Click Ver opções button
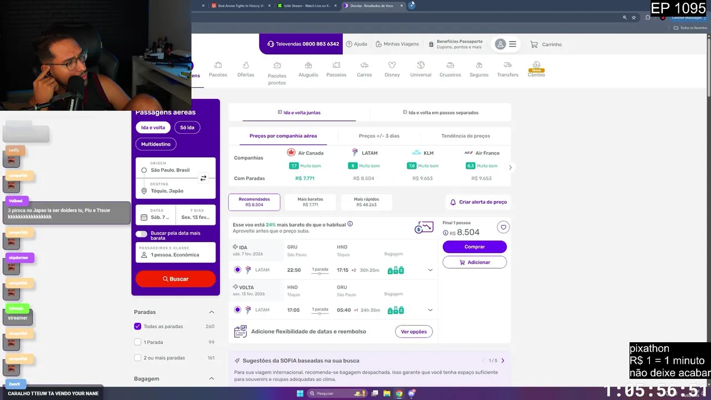Image resolution: width=711 pixels, height=400 pixels. point(414,332)
